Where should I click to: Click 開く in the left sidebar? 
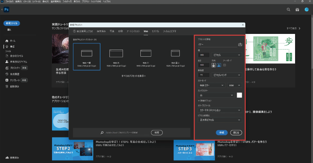(x=9, y=29)
